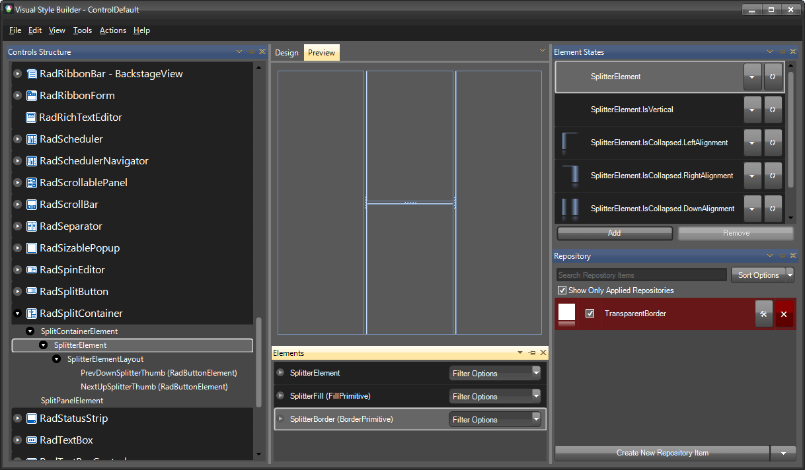Switch to the Design tab
Screen dimensions: 805x470
point(286,51)
